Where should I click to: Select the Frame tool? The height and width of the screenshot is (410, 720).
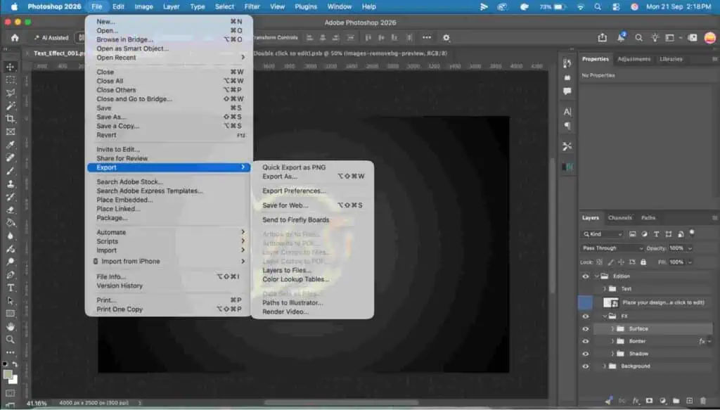pos(10,132)
